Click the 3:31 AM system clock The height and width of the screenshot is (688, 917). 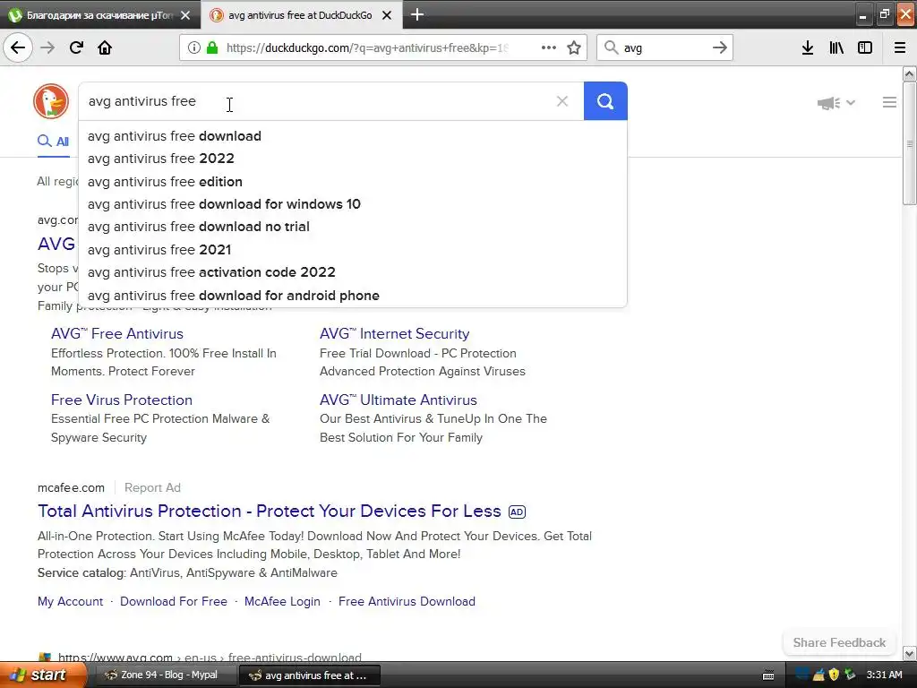pyautogui.click(x=884, y=675)
